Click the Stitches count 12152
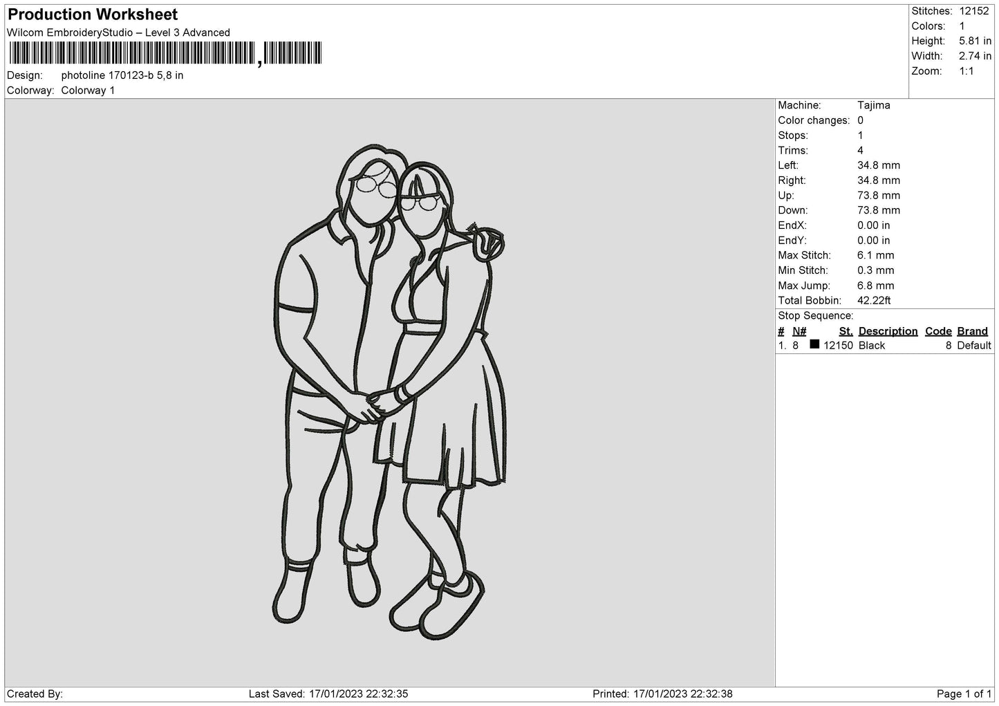This screenshot has width=999, height=706. click(975, 11)
